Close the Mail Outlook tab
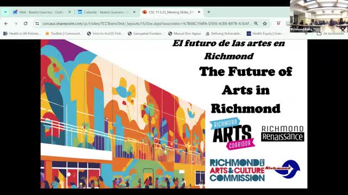 [70, 12]
